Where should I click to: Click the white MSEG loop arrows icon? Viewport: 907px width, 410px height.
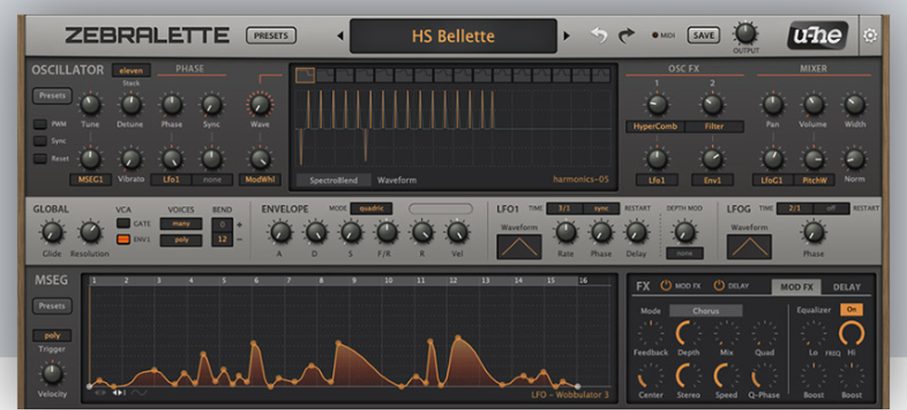pos(119,394)
